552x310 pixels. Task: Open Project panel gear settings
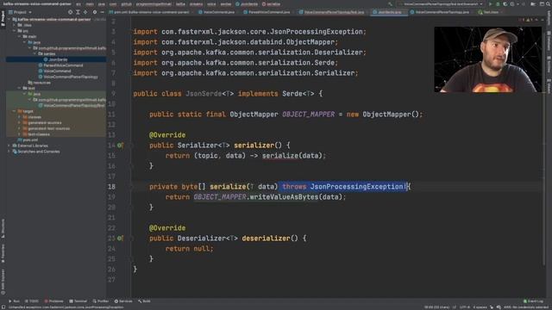pos(94,12)
